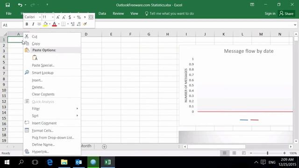
Task: Click the Save icon in the title bar
Action: point(7,5)
